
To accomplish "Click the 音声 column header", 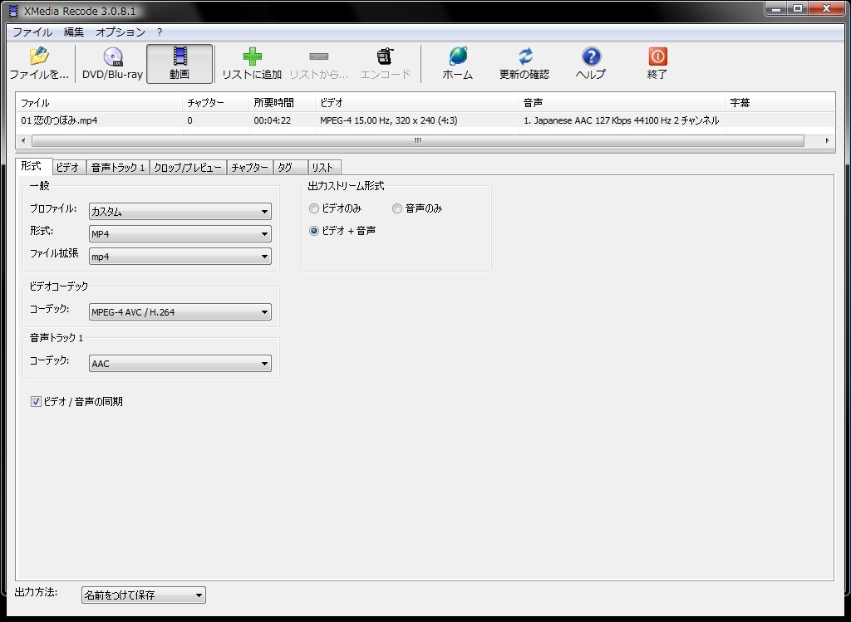I will pyautogui.click(x=622, y=102).
